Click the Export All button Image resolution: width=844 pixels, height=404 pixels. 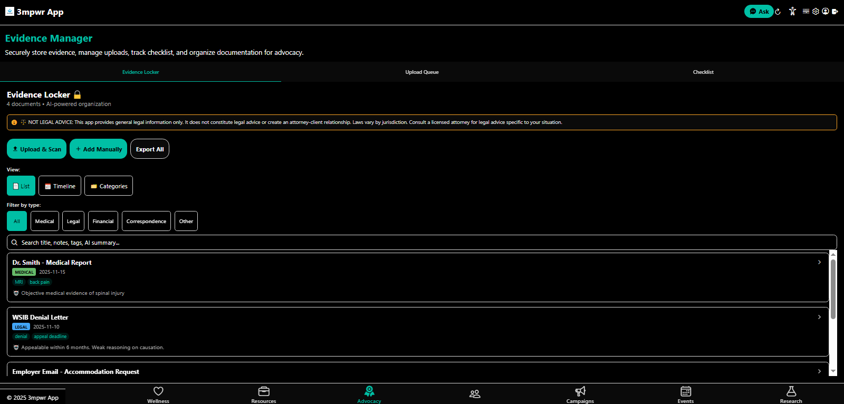(x=150, y=149)
